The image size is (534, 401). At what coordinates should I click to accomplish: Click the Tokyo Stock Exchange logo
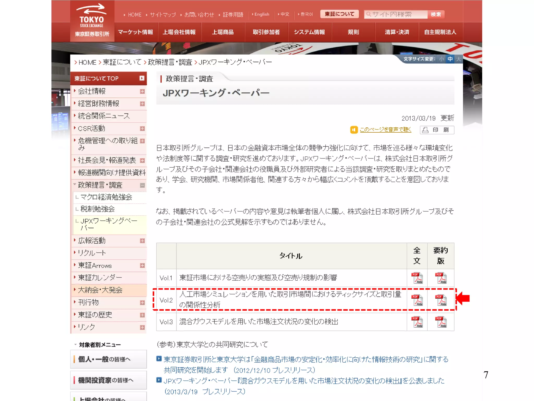[92, 21]
